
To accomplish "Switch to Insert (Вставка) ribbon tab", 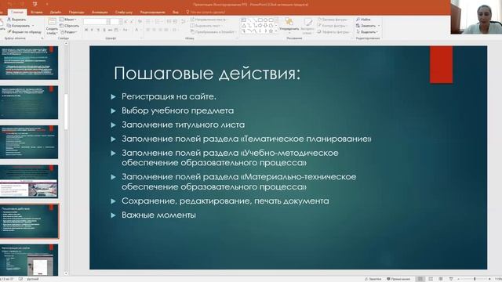I will [37, 13].
